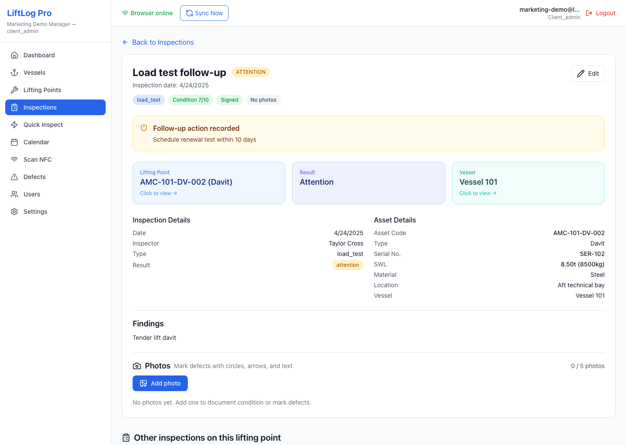This screenshot has width=626, height=445.
Task: Click the Result Attention card
Action: (x=369, y=183)
